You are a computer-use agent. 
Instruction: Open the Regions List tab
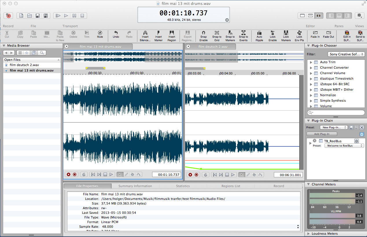[231, 186]
